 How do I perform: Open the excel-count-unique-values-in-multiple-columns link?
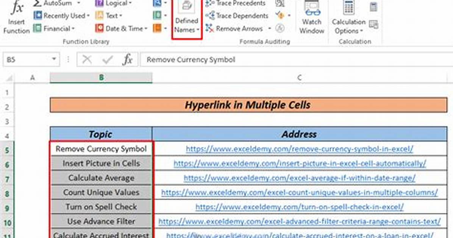299,192
